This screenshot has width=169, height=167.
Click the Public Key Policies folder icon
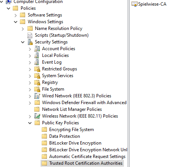(x=37, y=123)
